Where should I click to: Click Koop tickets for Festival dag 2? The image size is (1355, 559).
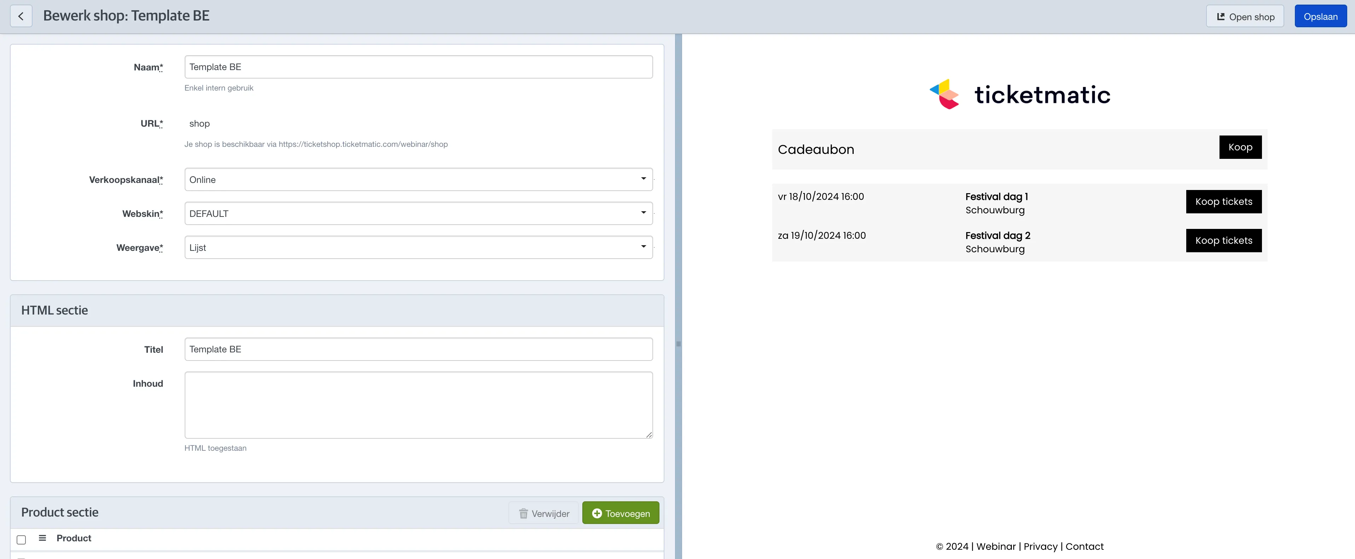(1223, 240)
